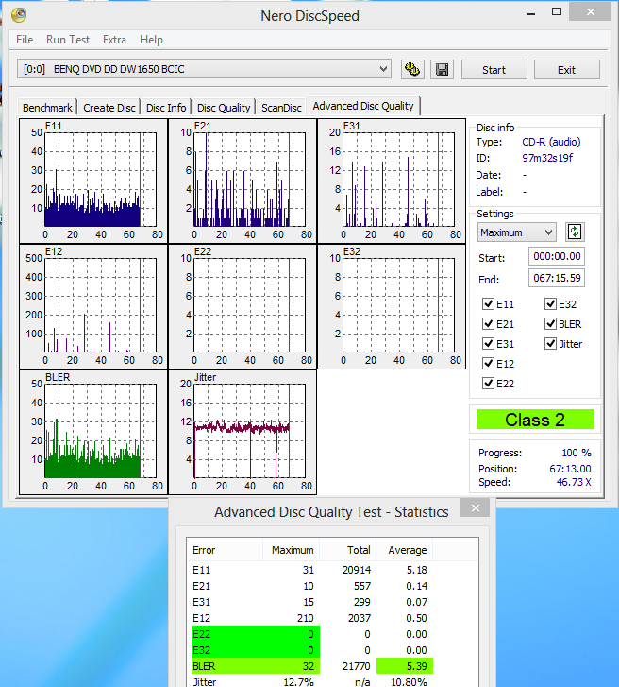Select the E12 row in statistics table
Screen dimensions: 619x687
click(x=332, y=618)
